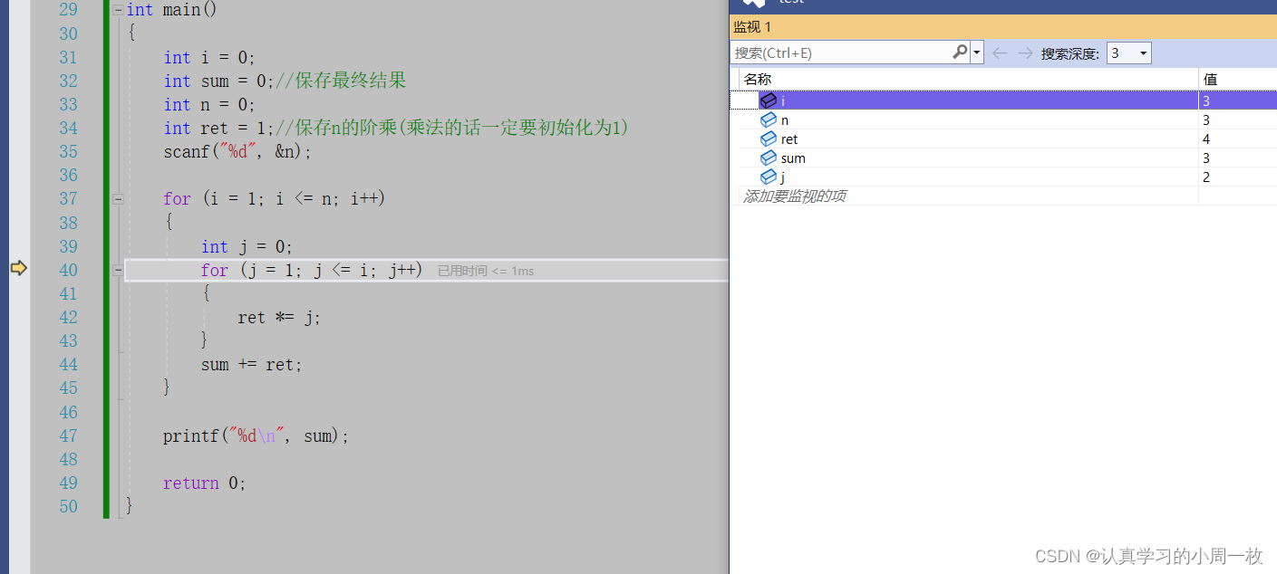
Task: Click the 'sum += ret;' statement
Action: click(251, 365)
